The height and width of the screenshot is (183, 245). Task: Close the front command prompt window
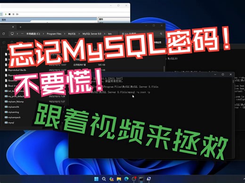(230, 75)
